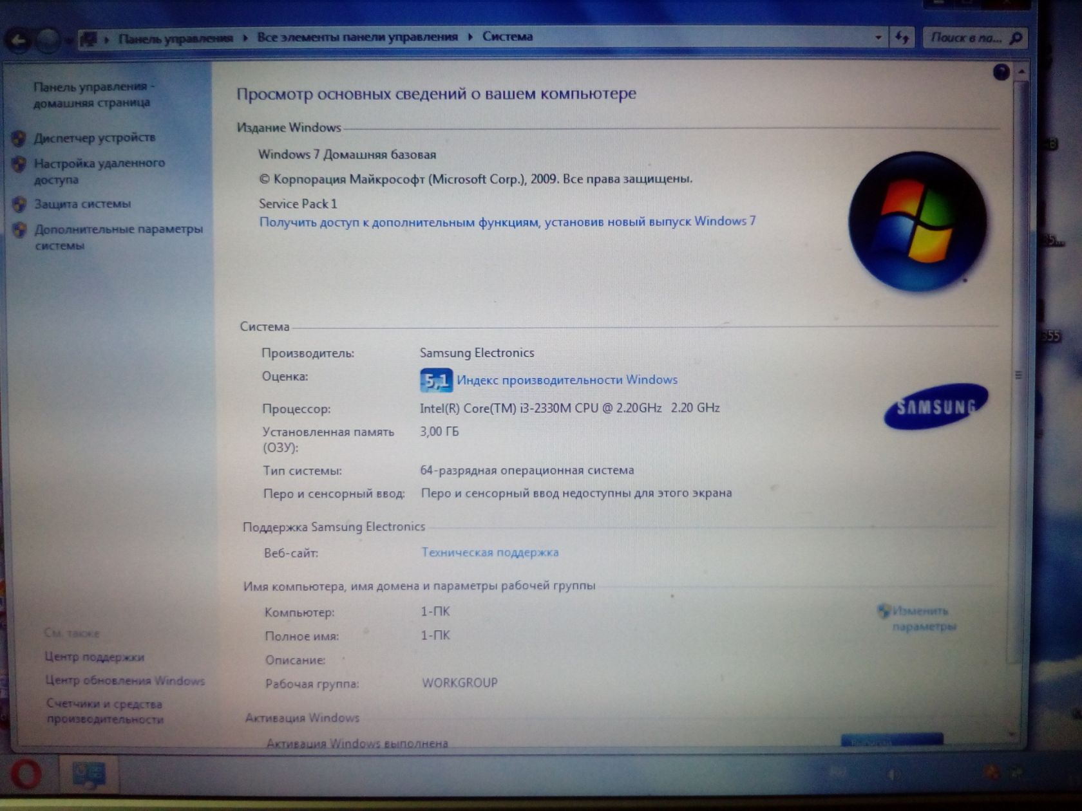Open 'Дополнительные параметры системы'
Screen dimensions: 1082x811
(119, 237)
